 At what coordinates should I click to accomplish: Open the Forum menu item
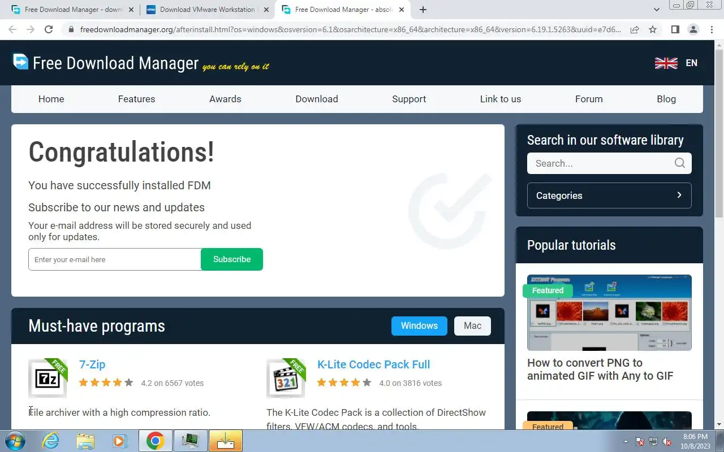coord(589,99)
